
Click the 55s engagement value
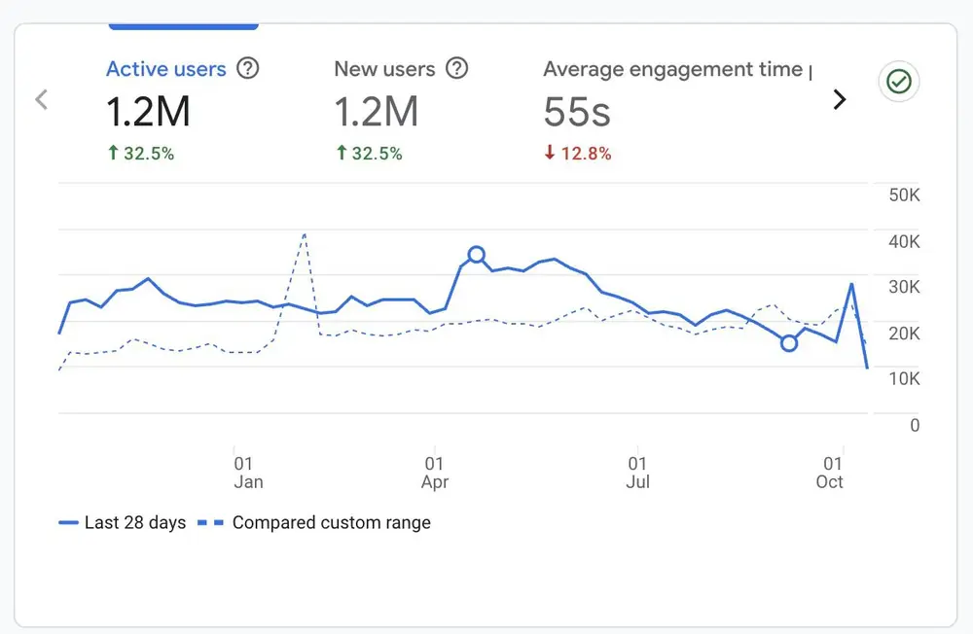(577, 112)
